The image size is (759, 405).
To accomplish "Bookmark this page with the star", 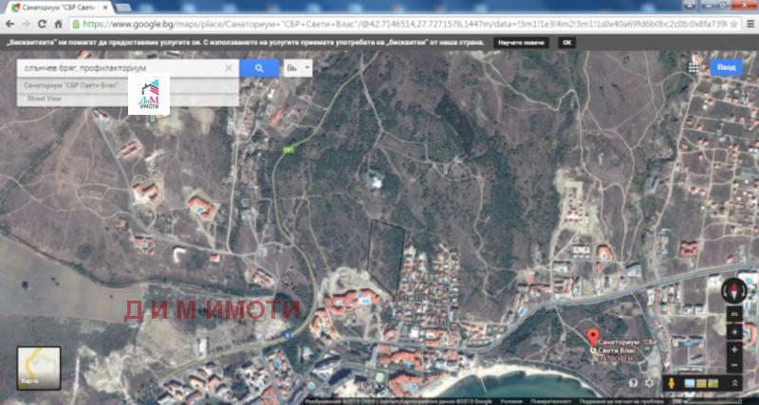I will (733, 24).
